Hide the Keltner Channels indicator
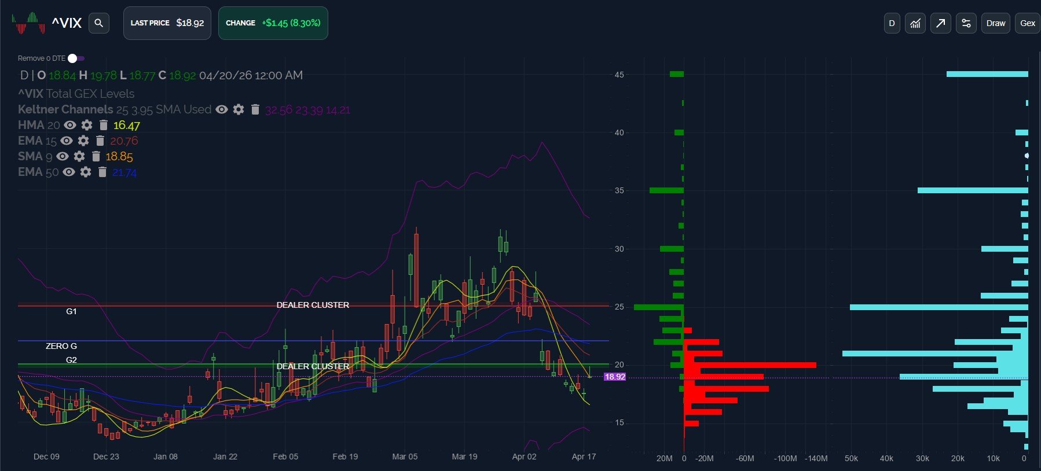The image size is (1041, 471). 222,109
